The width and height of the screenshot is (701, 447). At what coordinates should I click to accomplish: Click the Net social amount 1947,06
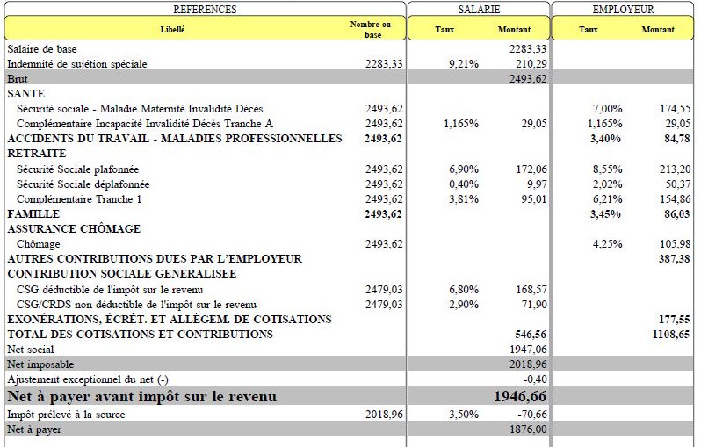tap(528, 349)
